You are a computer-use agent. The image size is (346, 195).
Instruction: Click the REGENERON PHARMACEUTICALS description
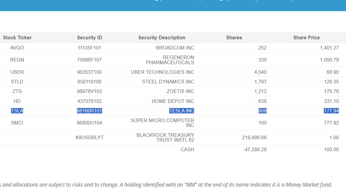(x=170, y=60)
